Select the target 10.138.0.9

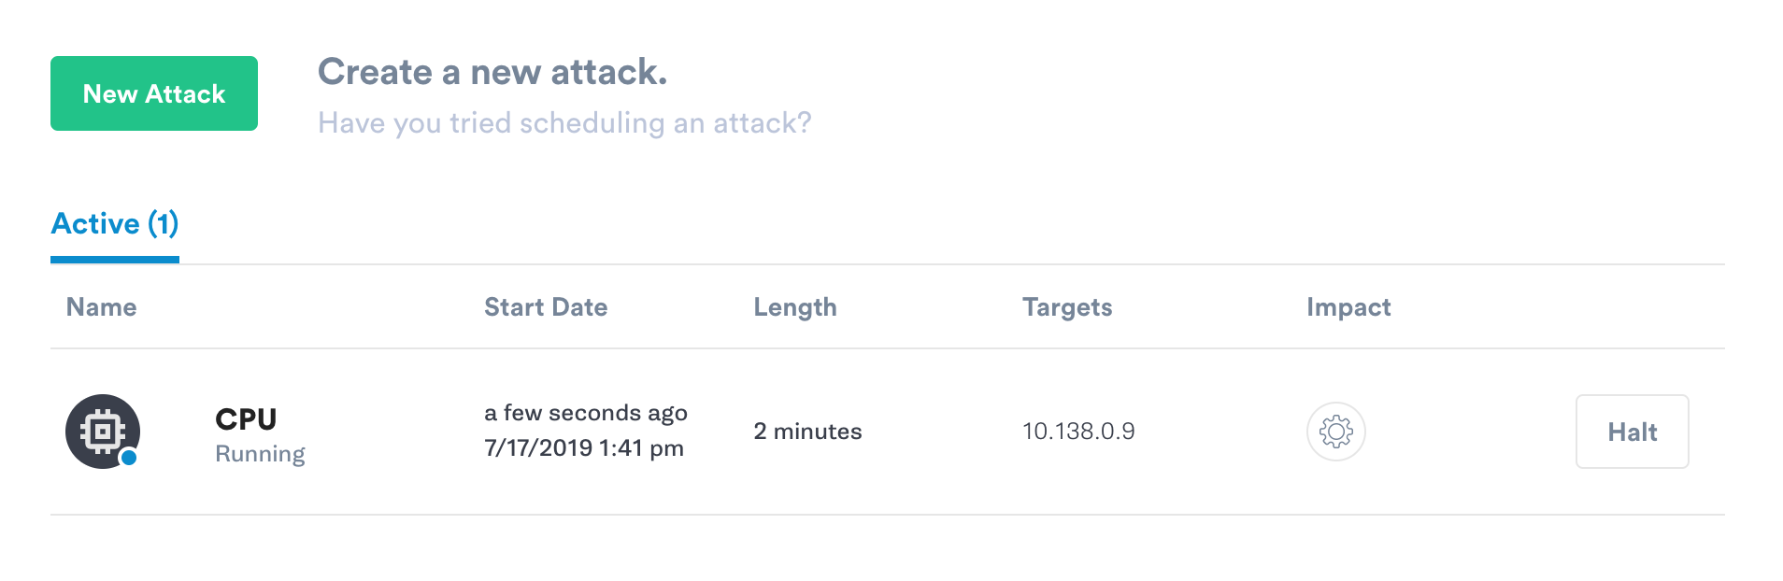[x=1077, y=432]
